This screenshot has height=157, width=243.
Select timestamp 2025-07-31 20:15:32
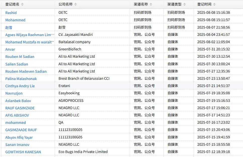pos(213,49)
